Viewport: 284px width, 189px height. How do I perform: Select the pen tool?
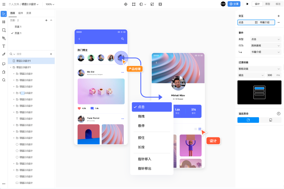click(4, 38)
